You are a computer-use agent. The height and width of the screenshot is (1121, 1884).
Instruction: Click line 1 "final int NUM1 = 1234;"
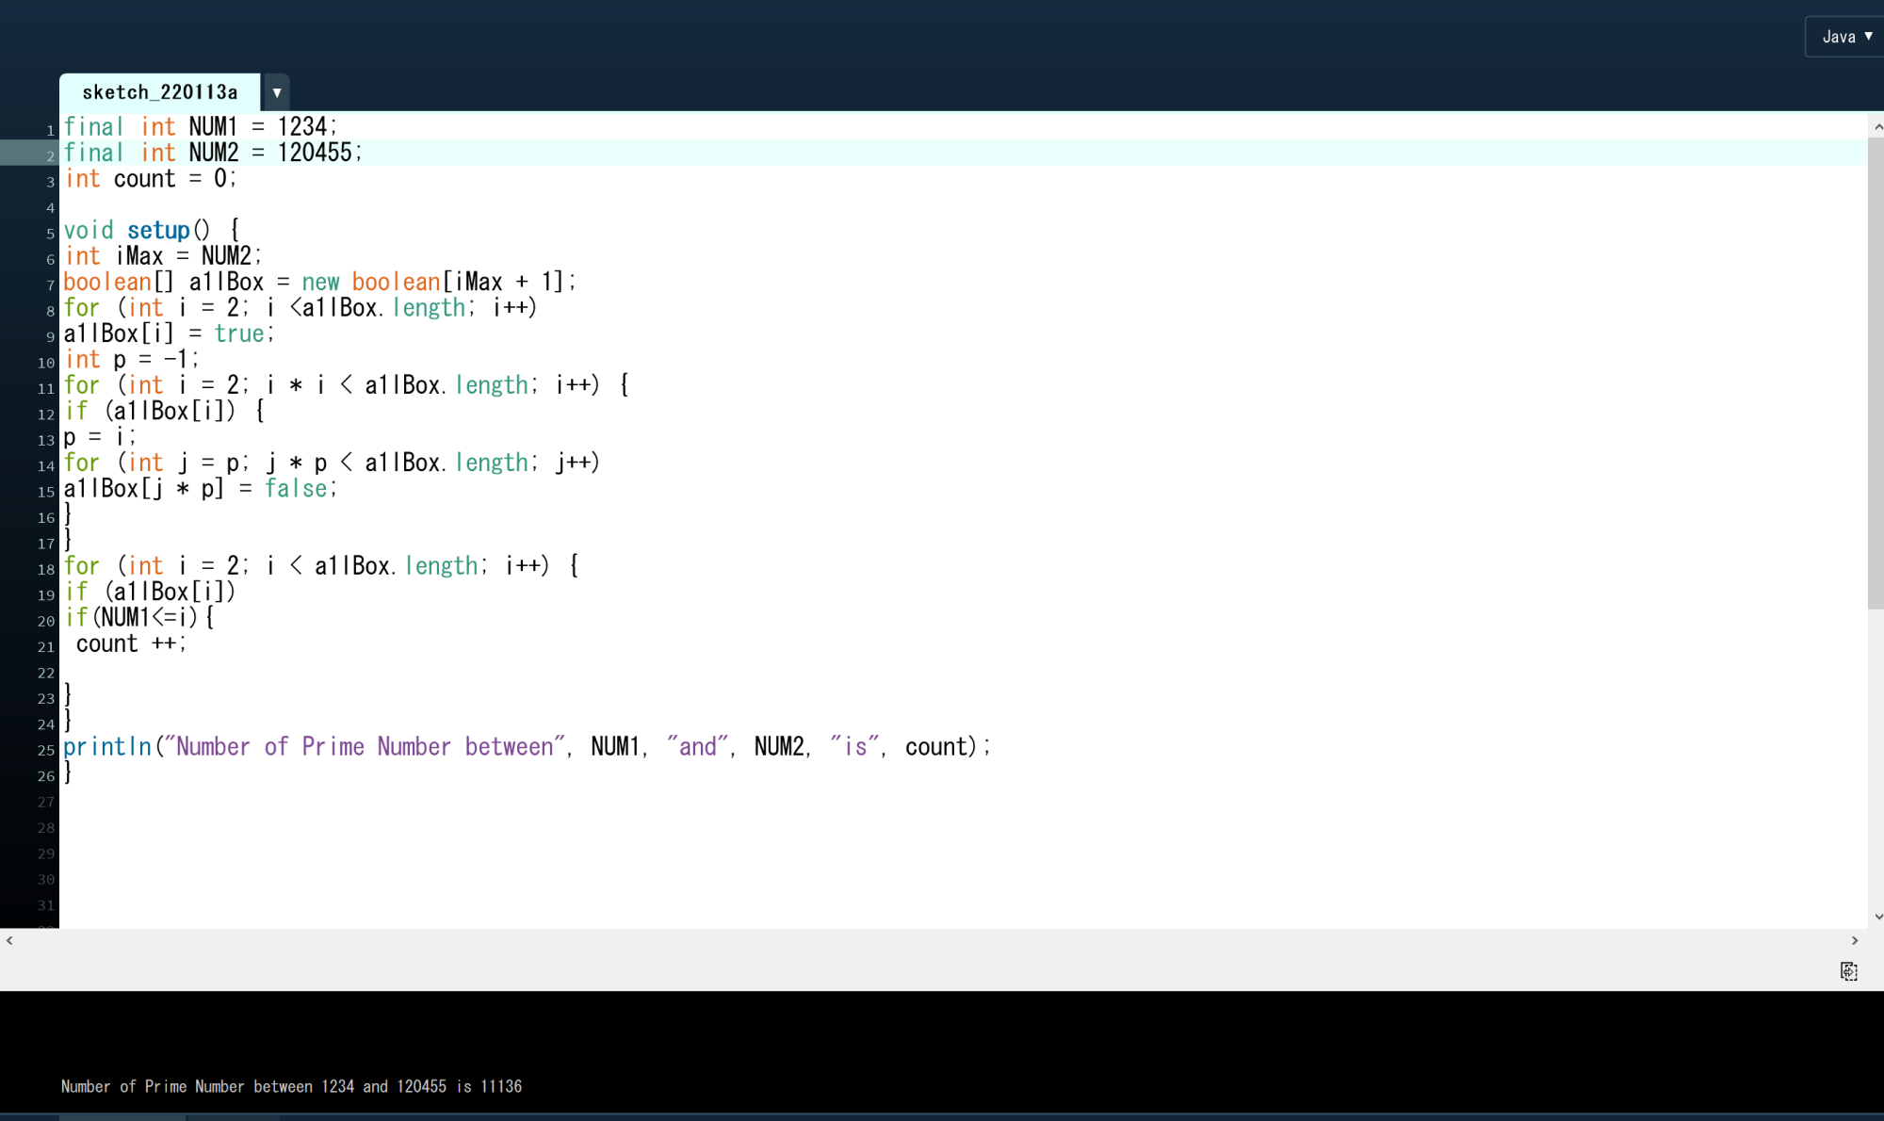(x=200, y=126)
